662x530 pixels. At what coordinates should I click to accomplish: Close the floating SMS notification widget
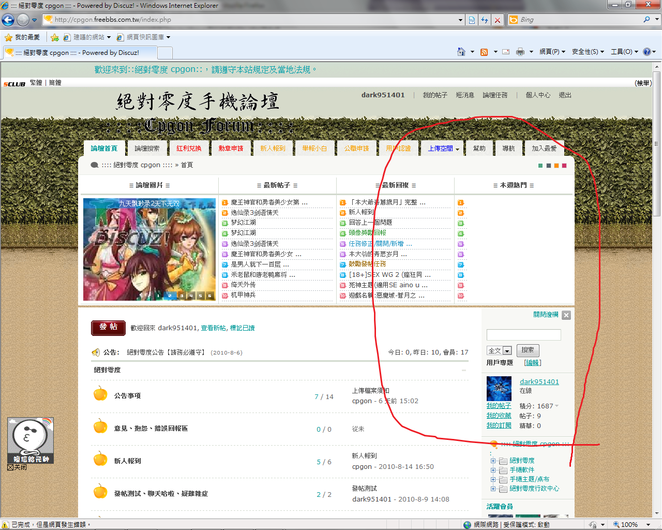click(x=10, y=467)
